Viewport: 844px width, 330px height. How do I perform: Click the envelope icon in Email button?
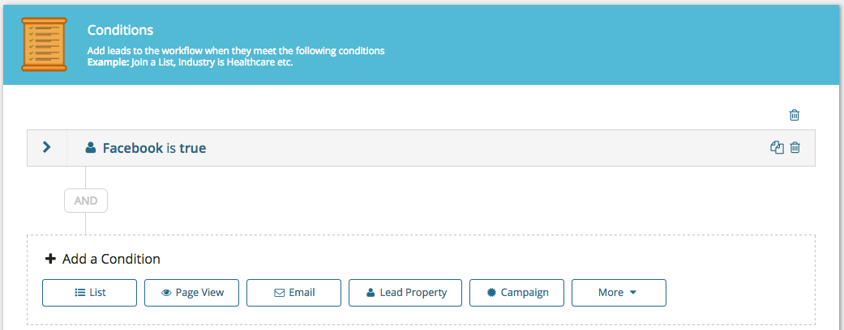click(x=280, y=293)
